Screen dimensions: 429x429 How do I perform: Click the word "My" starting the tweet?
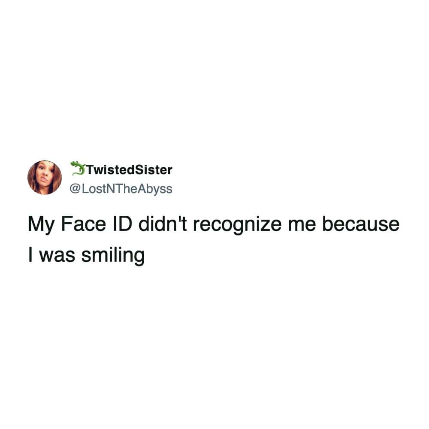tap(41, 226)
